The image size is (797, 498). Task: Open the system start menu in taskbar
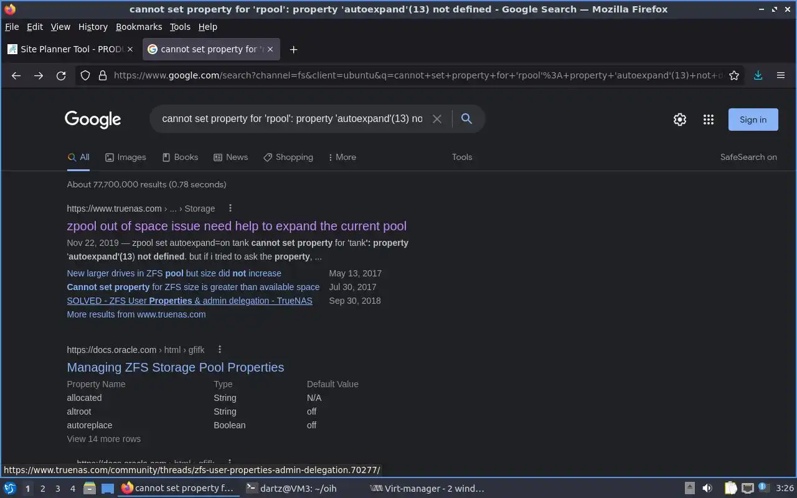coord(10,488)
